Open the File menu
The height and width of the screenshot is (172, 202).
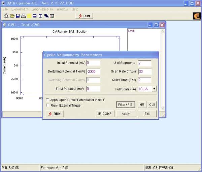pyautogui.click(x=5, y=9)
